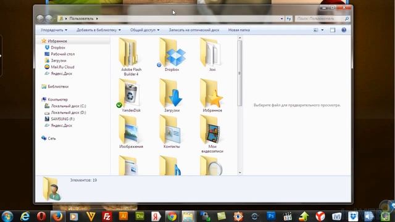The image size is (395, 222).
Task: Open the Dropbox icon in the taskbar
Action: [353, 216]
